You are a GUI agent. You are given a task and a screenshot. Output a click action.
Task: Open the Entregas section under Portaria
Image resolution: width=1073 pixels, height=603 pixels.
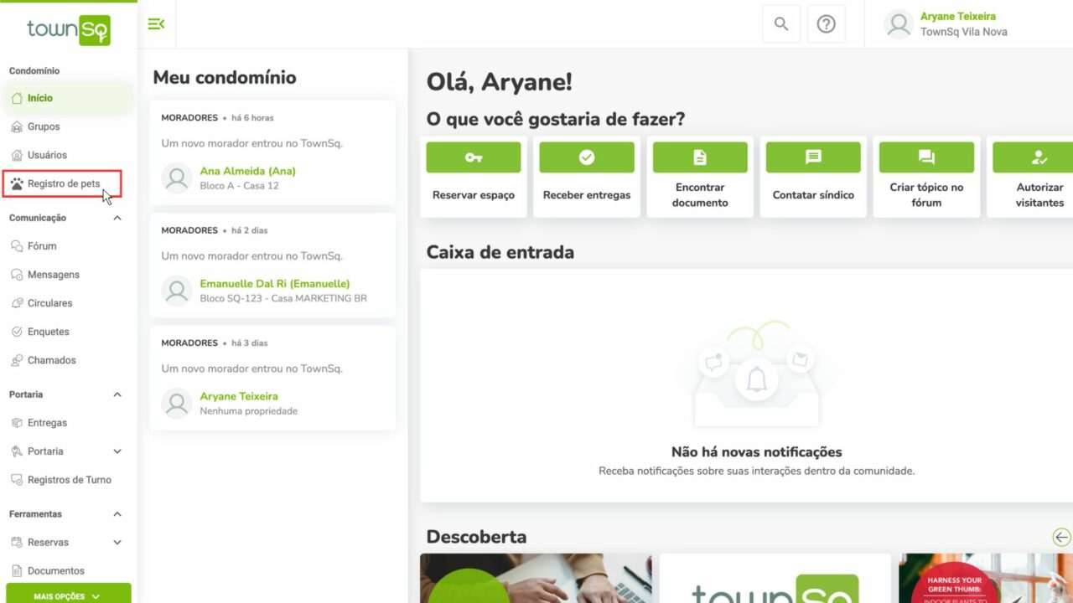pyautogui.click(x=46, y=422)
